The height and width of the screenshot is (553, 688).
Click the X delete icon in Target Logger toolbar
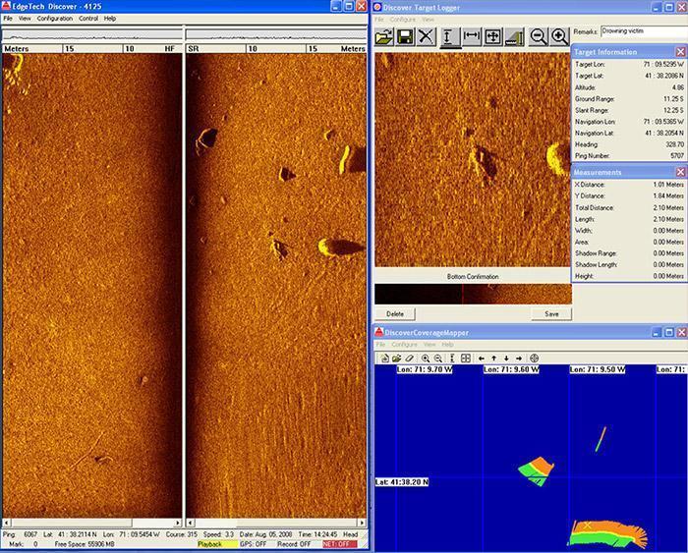tap(426, 36)
